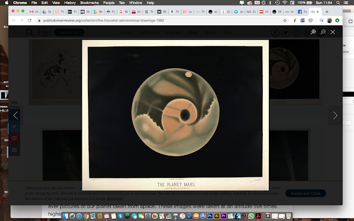This screenshot has height=221, width=354.
Task: Close the active Chrome tab
Action: pos(317,12)
